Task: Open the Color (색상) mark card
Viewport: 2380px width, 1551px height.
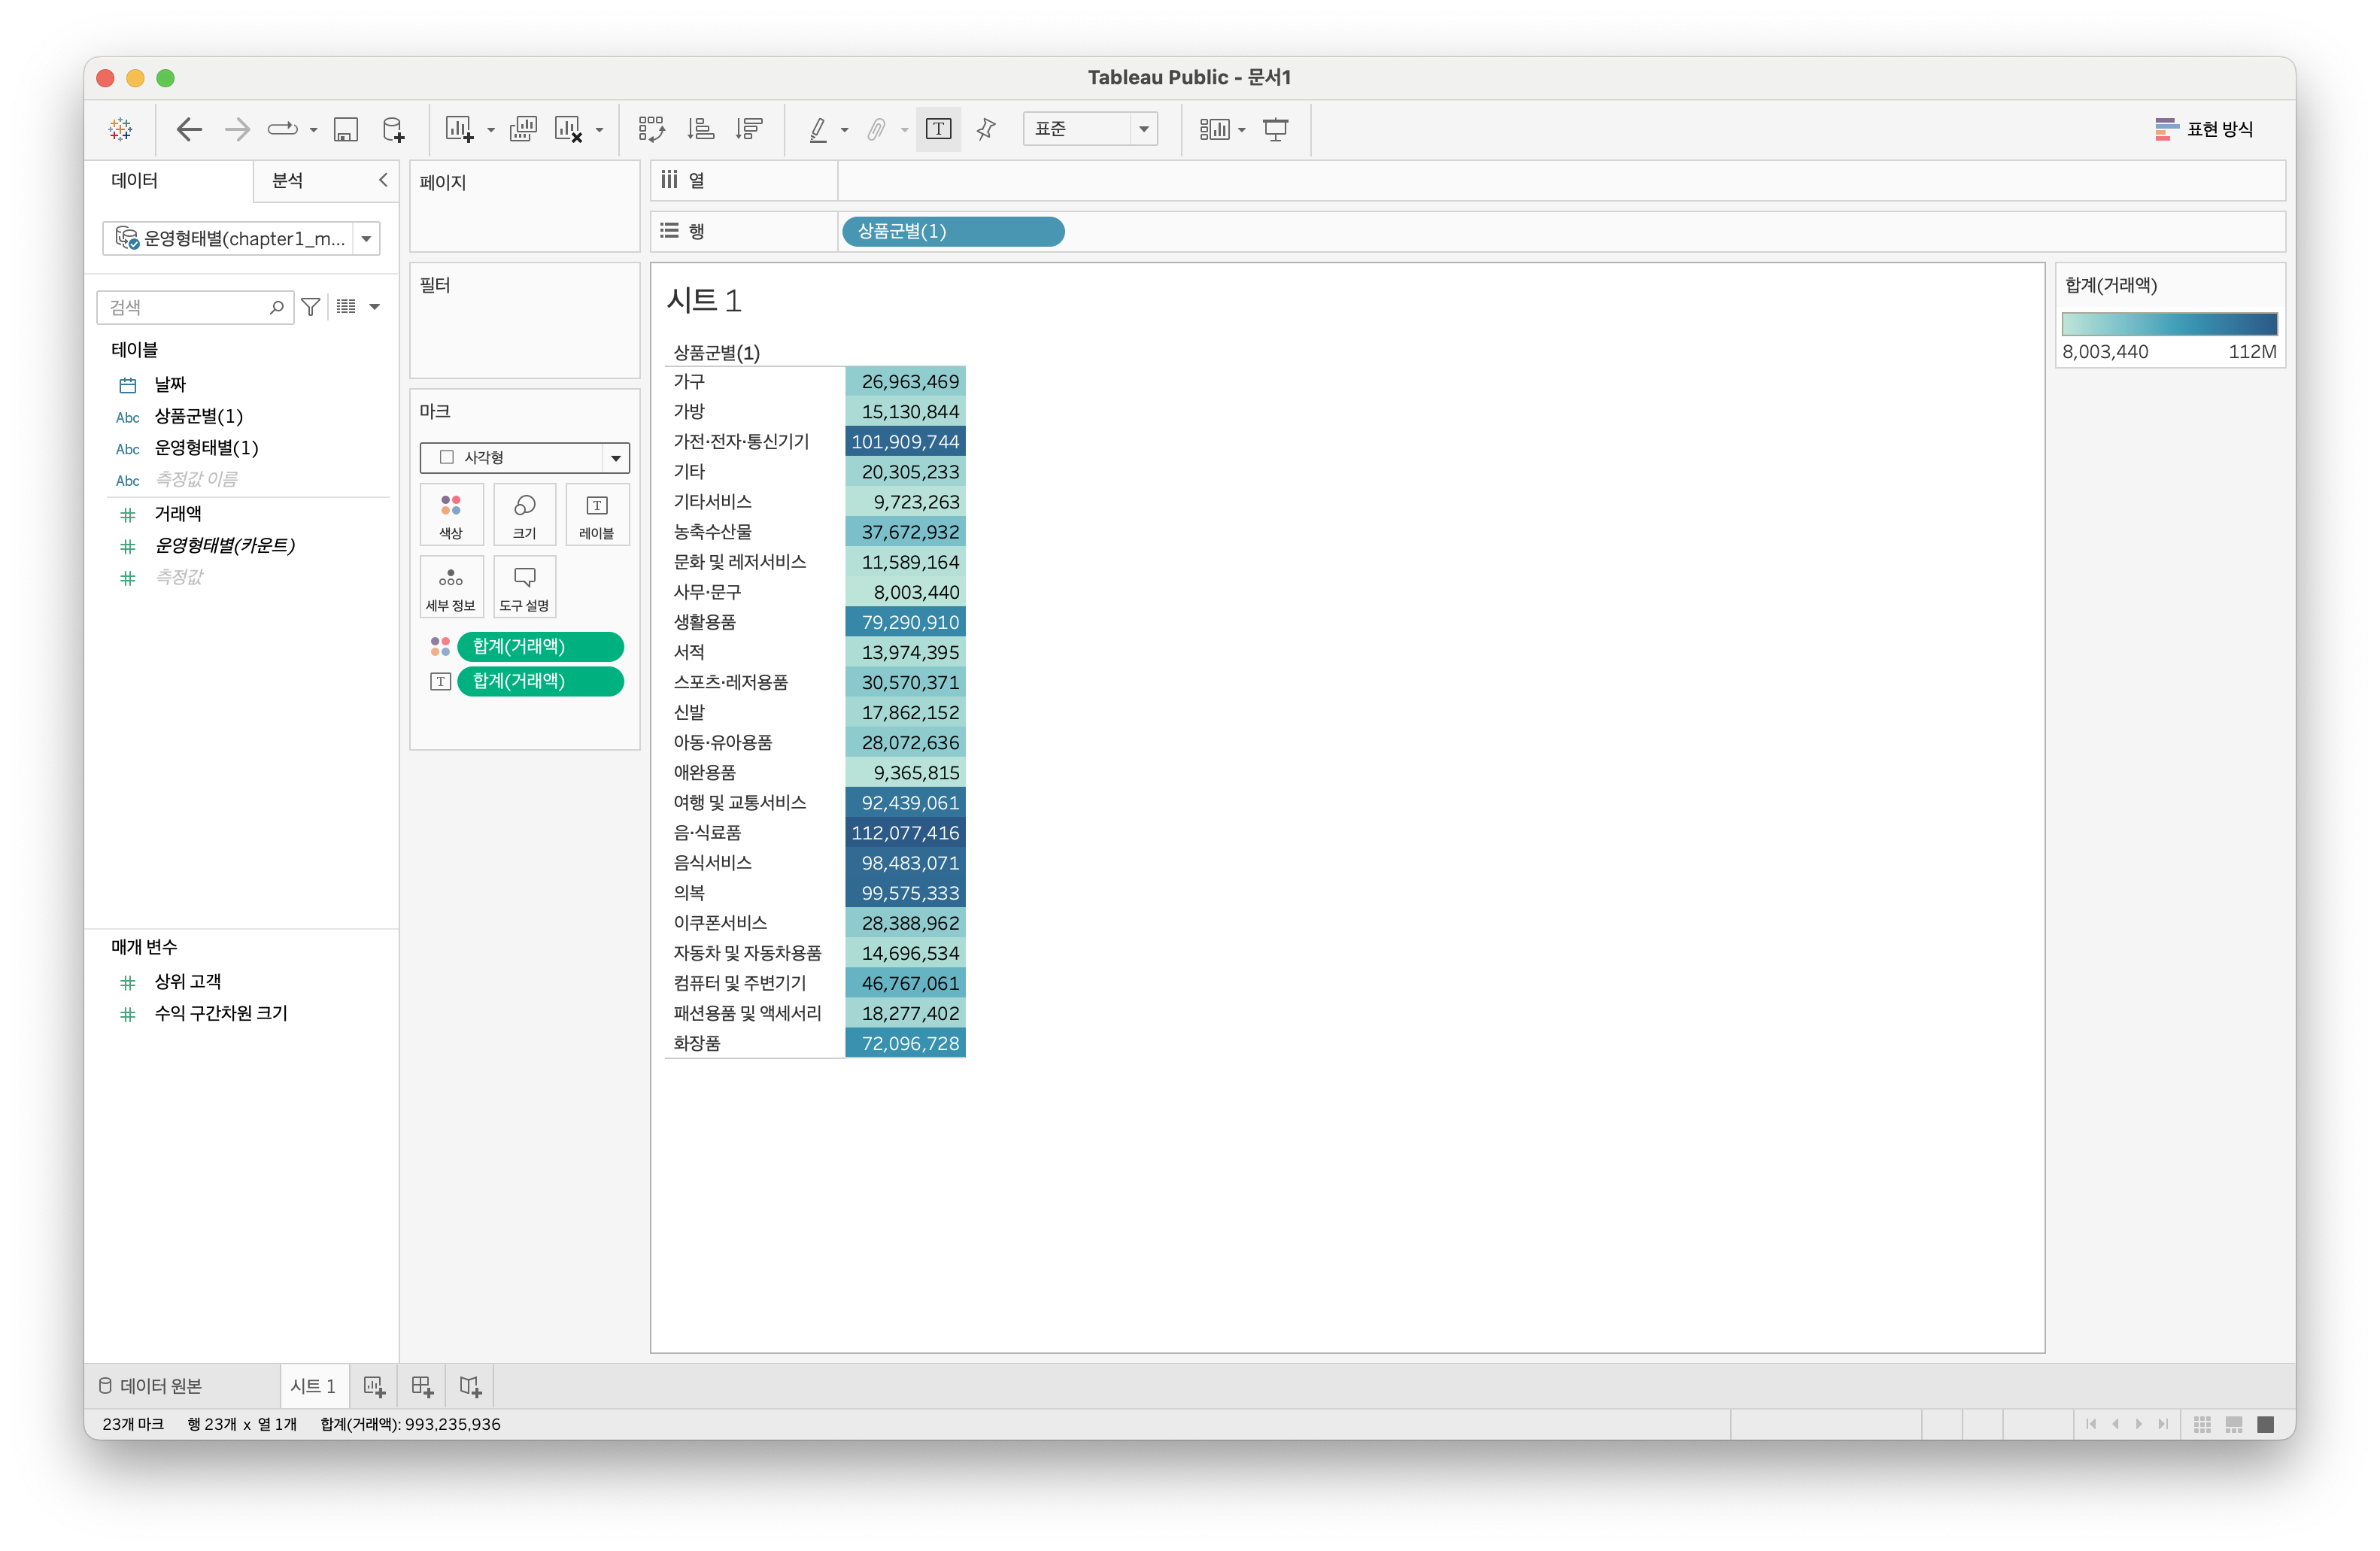Action: 451,514
